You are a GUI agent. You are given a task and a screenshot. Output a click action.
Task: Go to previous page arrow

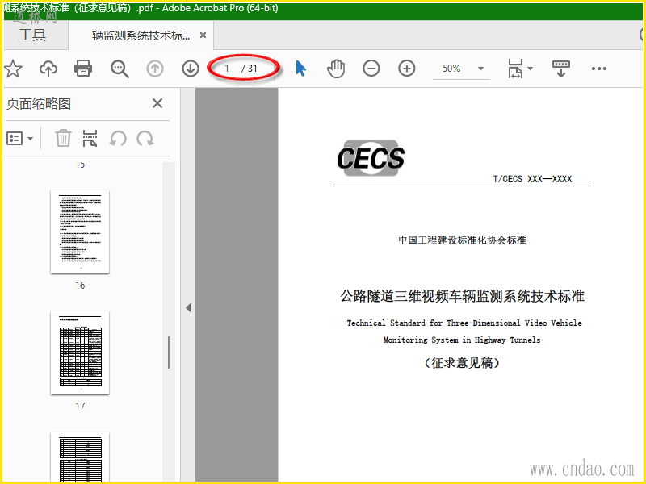[155, 69]
